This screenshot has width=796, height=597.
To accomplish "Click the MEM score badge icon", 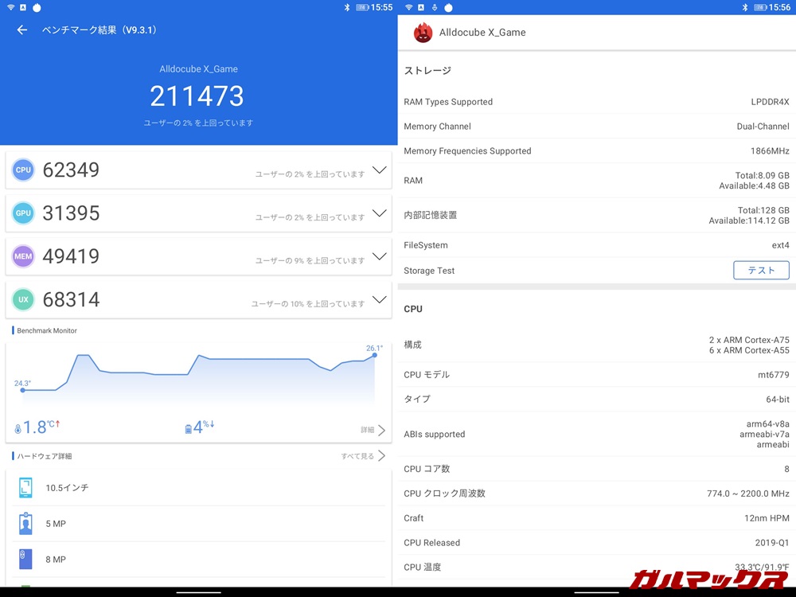I will (x=23, y=256).
